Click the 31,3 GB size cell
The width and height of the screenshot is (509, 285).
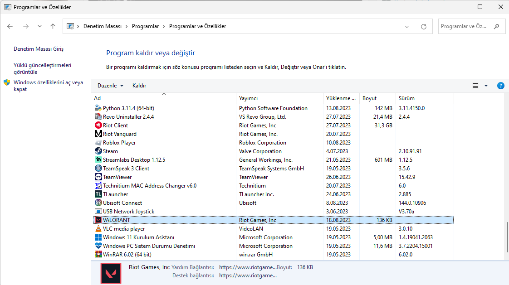(383, 126)
